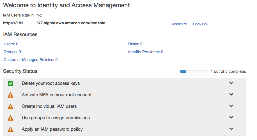Click the warning icon for Create individual IAM users

(x=10, y=106)
